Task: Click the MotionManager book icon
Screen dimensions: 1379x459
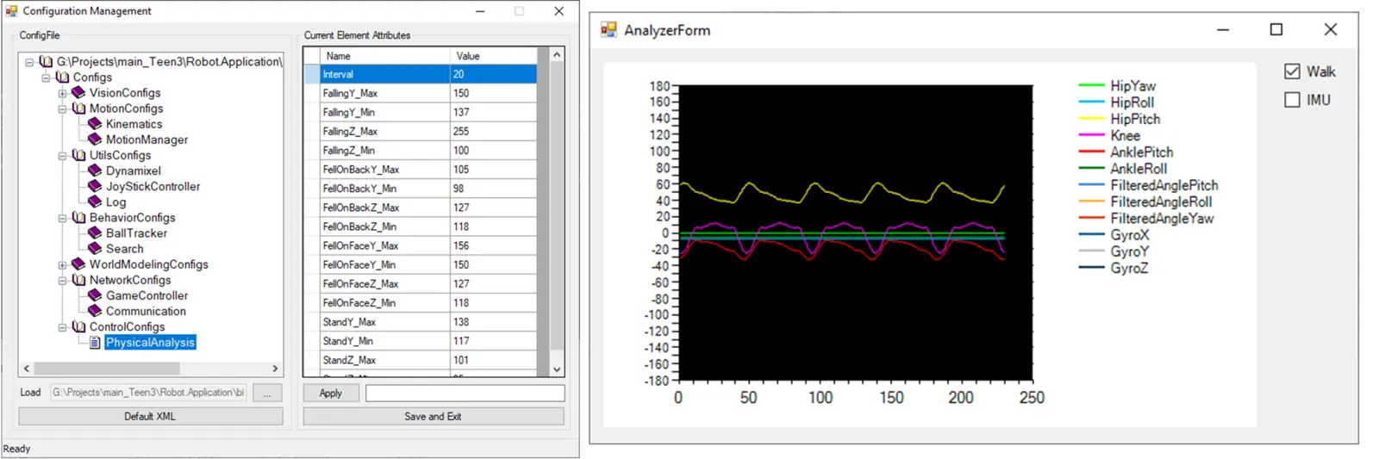Action: (95, 139)
